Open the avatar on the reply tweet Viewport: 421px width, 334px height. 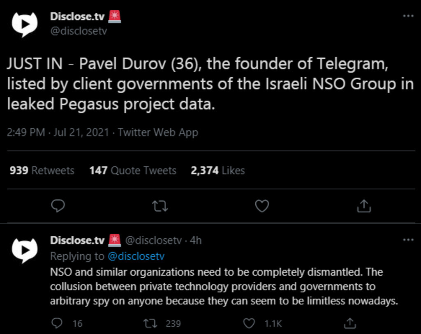click(25, 249)
